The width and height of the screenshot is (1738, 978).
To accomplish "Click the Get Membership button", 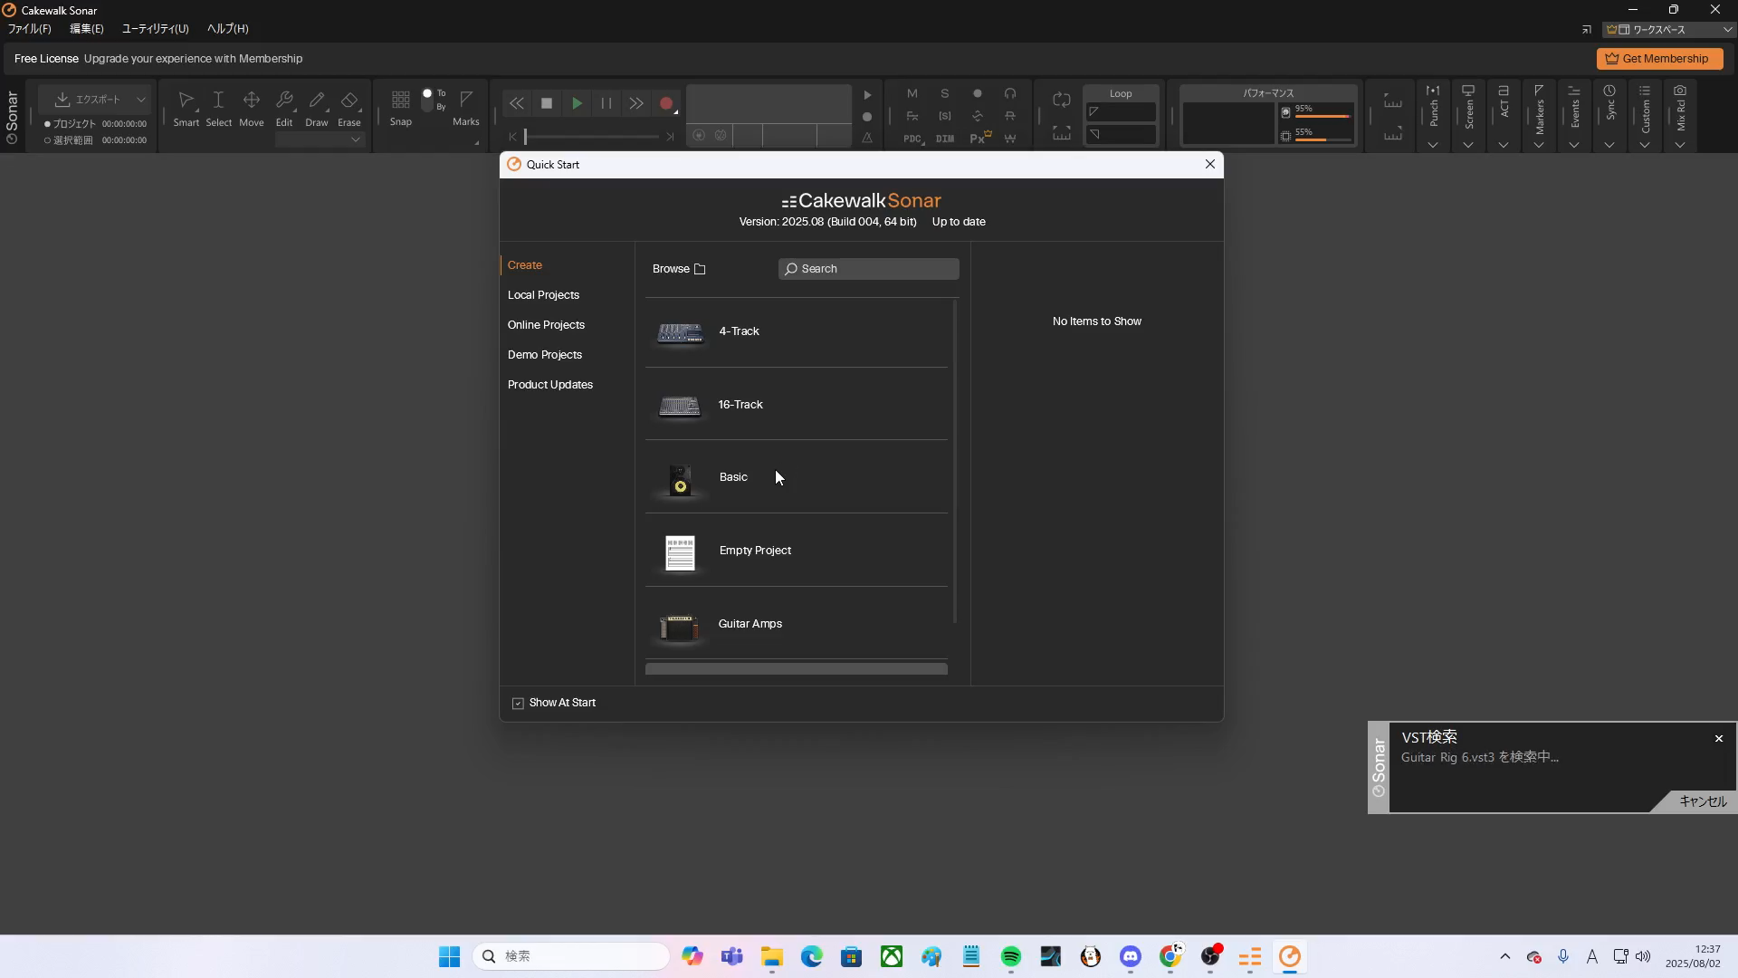I will (x=1659, y=59).
